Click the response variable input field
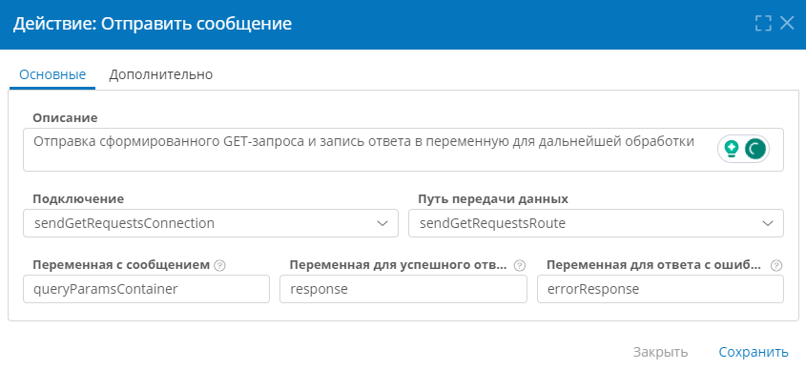Screen dimensions: 806x370 (x=403, y=289)
